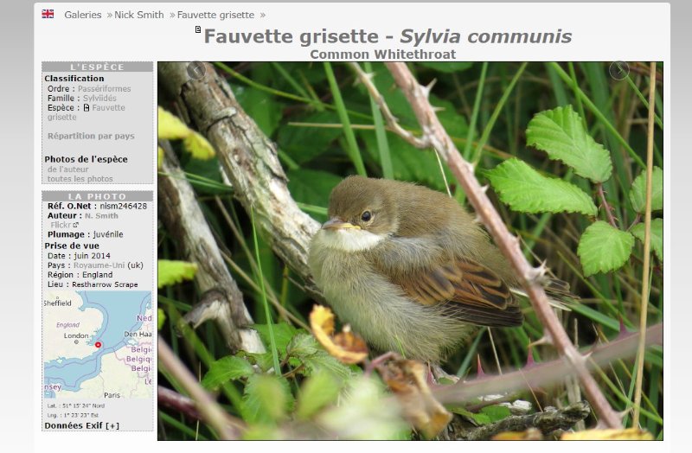The width and height of the screenshot is (692, 453).
Task: Show toutes les photos of the species
Action: pos(80,179)
